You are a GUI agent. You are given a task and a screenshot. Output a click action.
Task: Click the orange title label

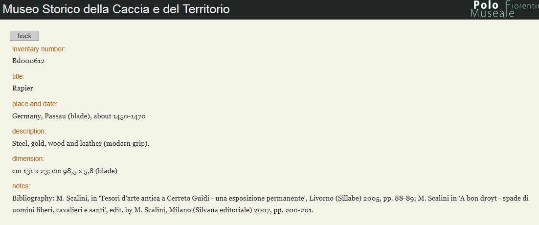coord(18,76)
